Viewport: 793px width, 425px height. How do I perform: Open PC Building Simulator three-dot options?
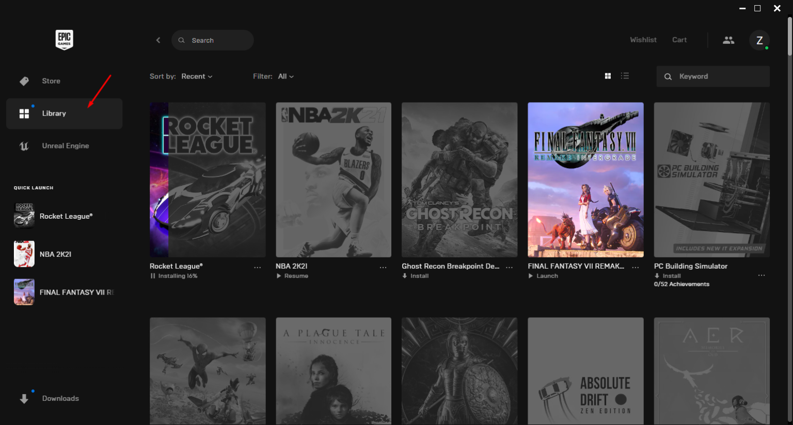[x=762, y=275]
